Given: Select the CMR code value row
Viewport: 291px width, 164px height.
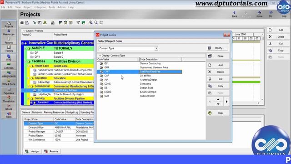Looking at the screenshot, I should pos(139,76).
